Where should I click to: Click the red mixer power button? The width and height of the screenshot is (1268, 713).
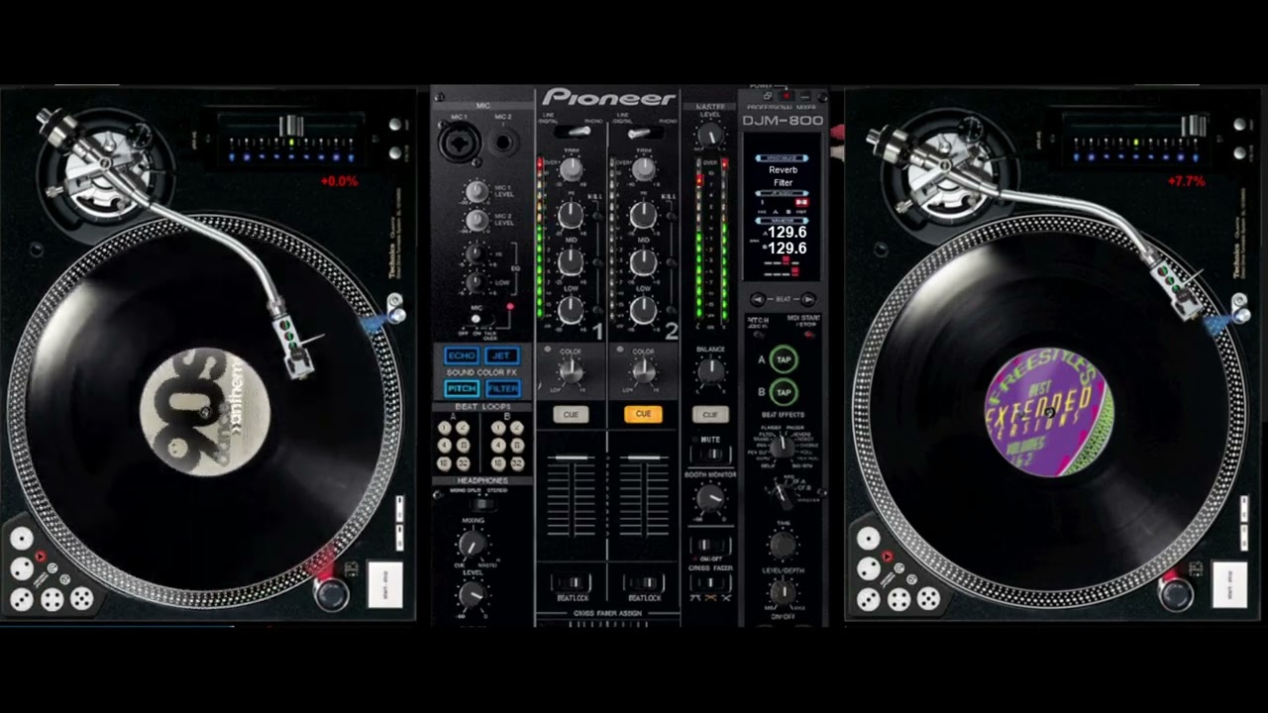click(787, 96)
